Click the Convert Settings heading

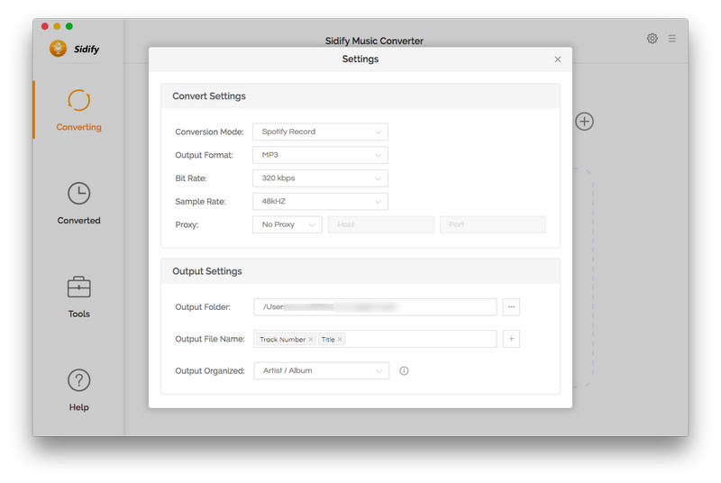pos(209,96)
